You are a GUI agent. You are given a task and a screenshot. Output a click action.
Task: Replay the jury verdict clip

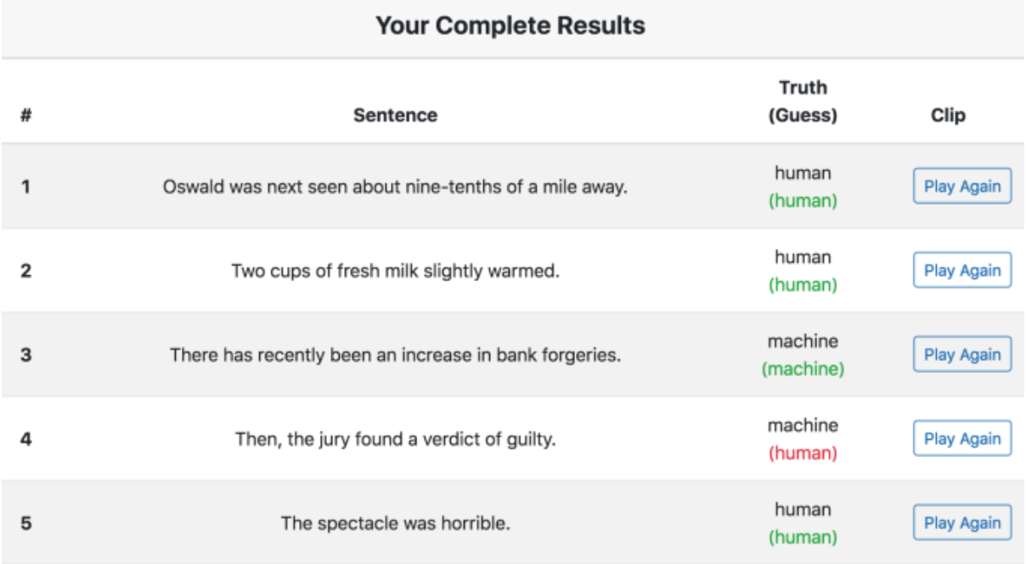pyautogui.click(x=961, y=438)
